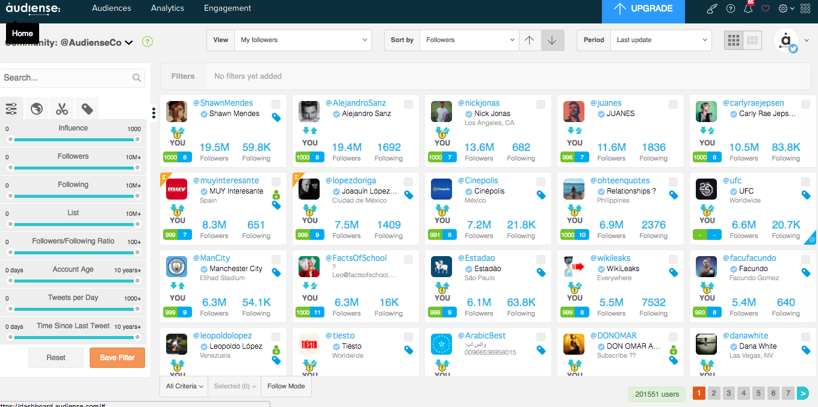Click the green community help icon
818x407 pixels.
tap(147, 42)
